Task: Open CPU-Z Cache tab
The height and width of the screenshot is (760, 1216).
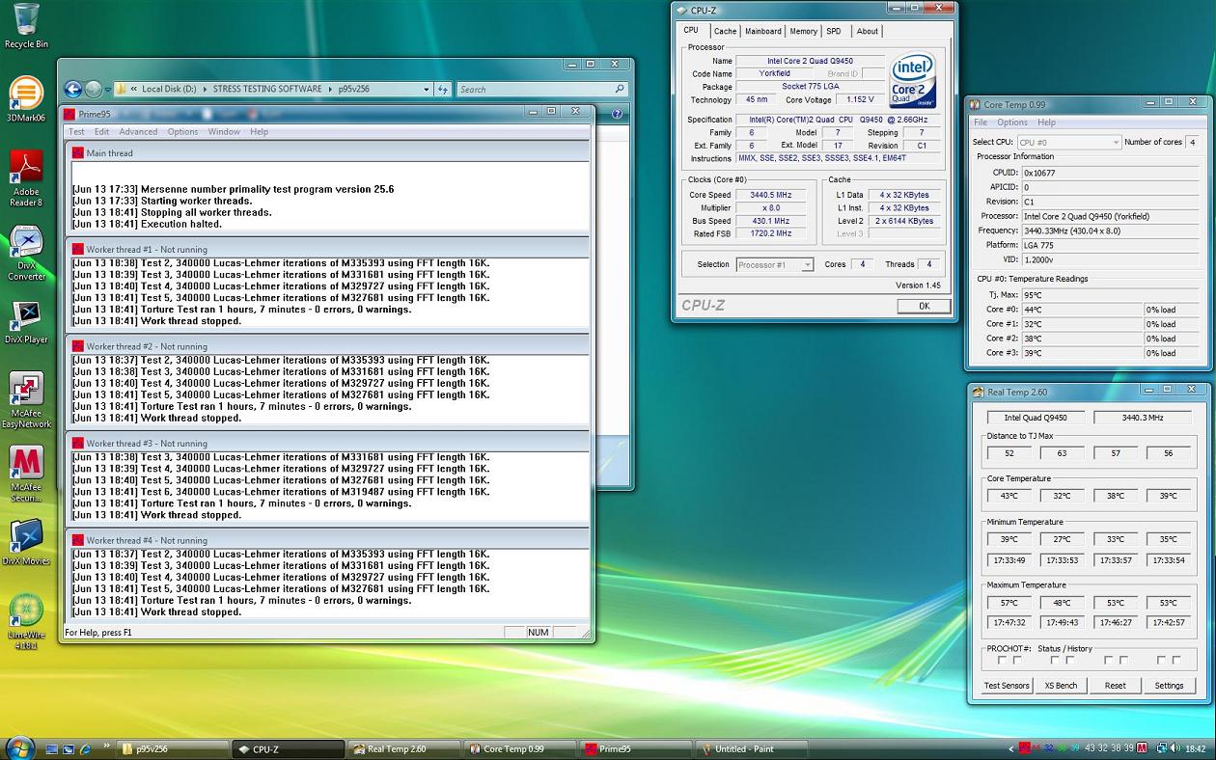Action: coord(725,31)
